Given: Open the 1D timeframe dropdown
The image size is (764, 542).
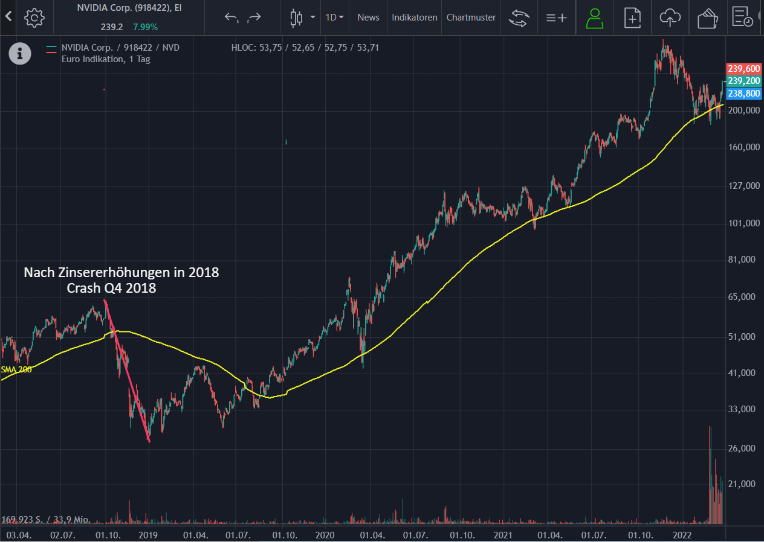Looking at the screenshot, I should 334,18.
